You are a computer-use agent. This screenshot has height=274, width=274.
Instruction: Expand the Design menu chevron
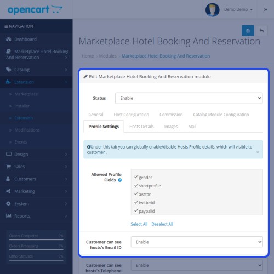[x=66, y=155]
